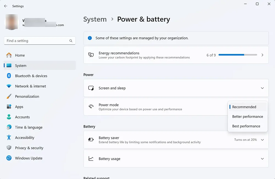Open the Battery saver dropdown
The width and height of the screenshot is (275, 179).
point(262,140)
